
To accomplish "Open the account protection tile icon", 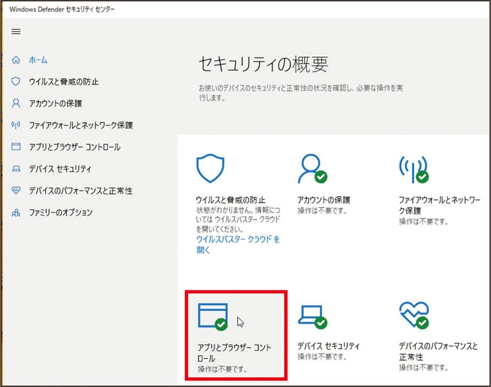I will [x=312, y=169].
